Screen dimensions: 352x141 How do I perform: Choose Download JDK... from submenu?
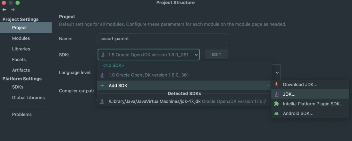click(x=310, y=85)
